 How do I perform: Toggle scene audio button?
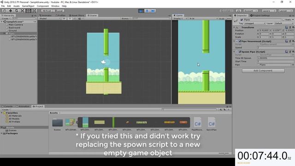75,18
